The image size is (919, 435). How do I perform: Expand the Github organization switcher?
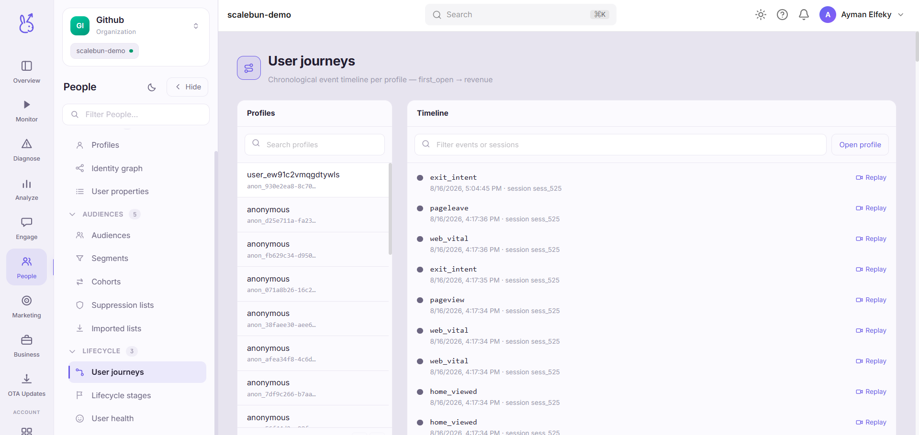point(196,26)
